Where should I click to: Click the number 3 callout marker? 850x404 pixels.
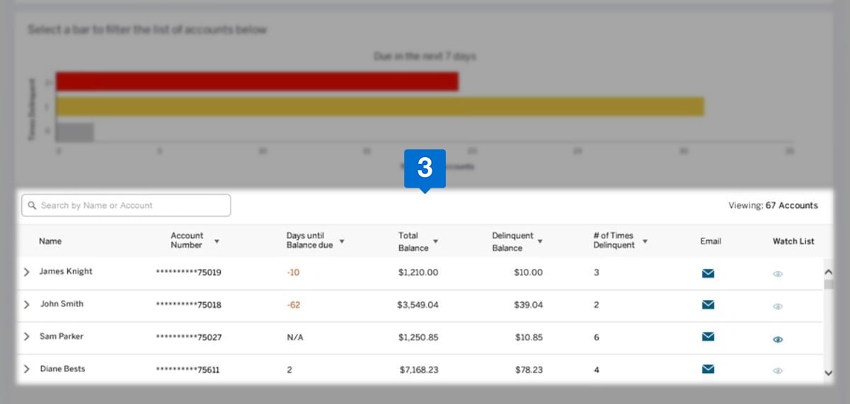[425, 168]
